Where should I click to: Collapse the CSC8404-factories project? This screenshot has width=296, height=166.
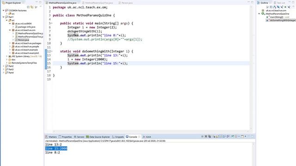4,11
